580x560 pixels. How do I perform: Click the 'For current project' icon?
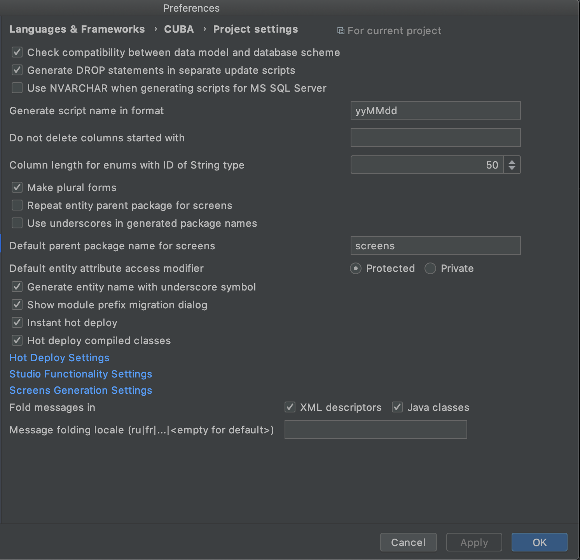pyautogui.click(x=341, y=31)
